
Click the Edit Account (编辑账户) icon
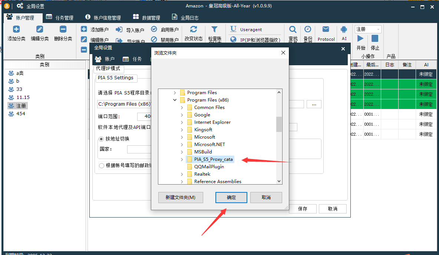[x=84, y=39]
